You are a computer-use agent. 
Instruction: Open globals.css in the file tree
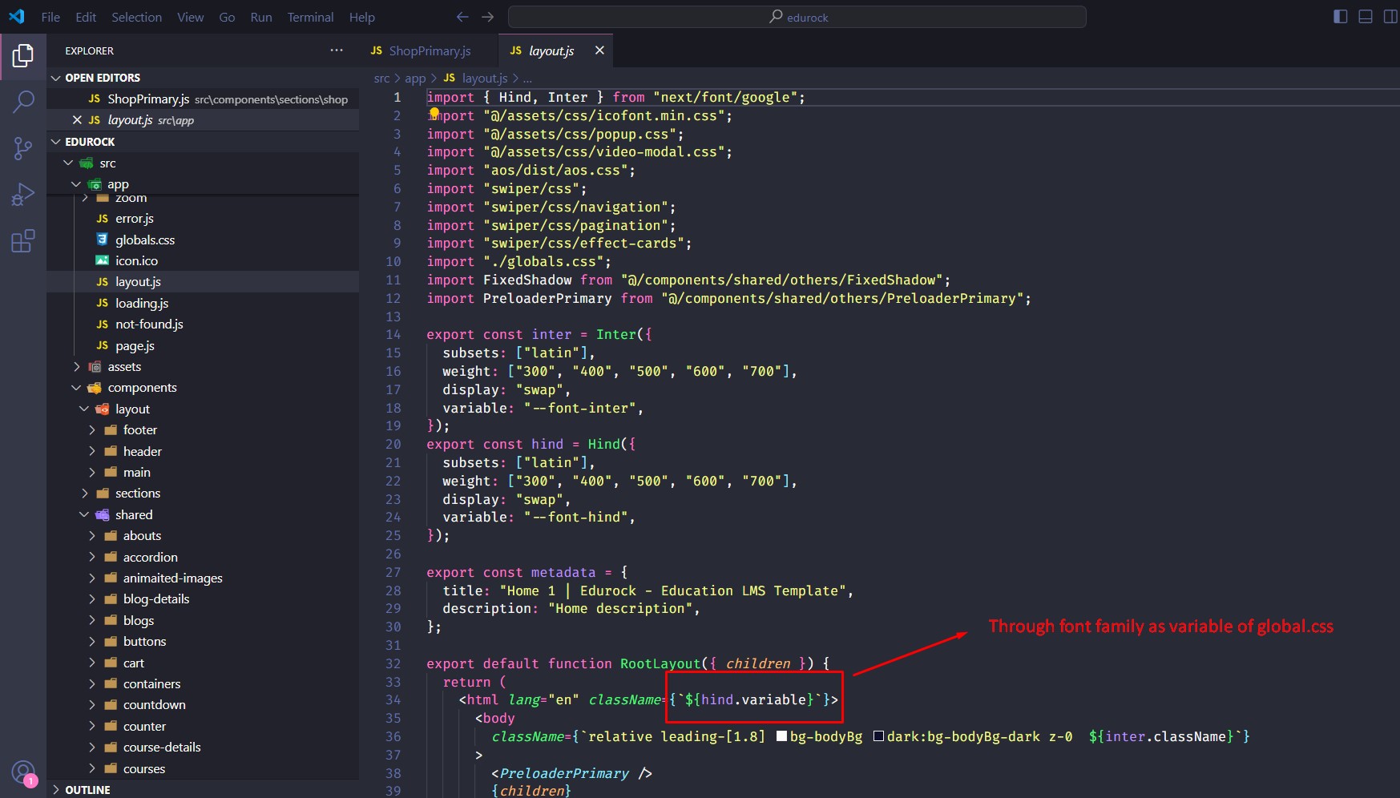pyautogui.click(x=203, y=240)
